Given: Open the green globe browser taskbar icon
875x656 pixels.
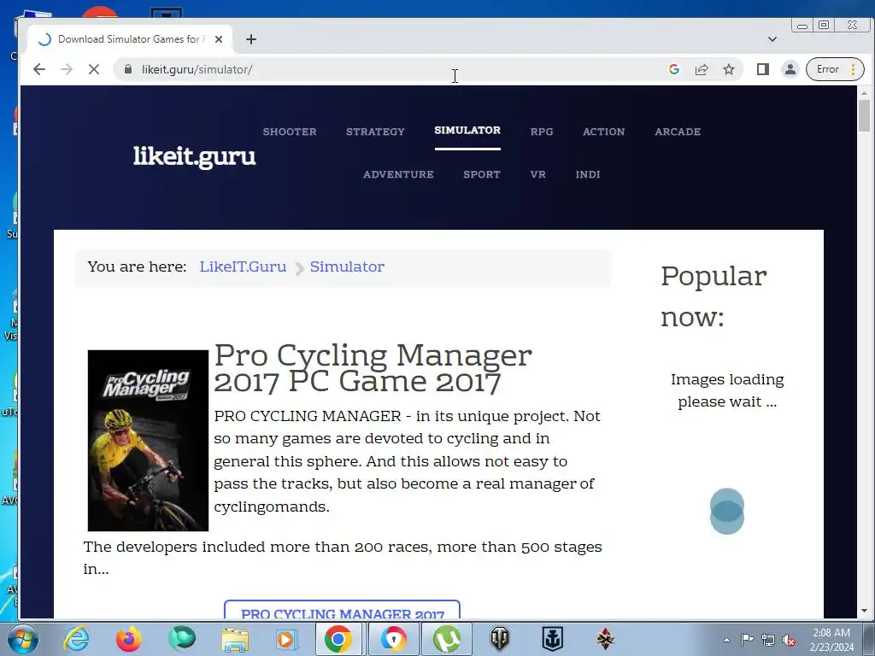Looking at the screenshot, I should point(182,639).
